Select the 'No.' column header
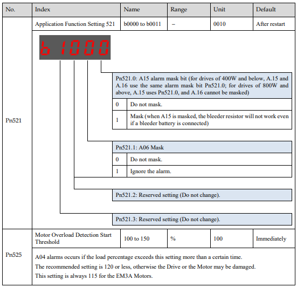 (17, 10)
